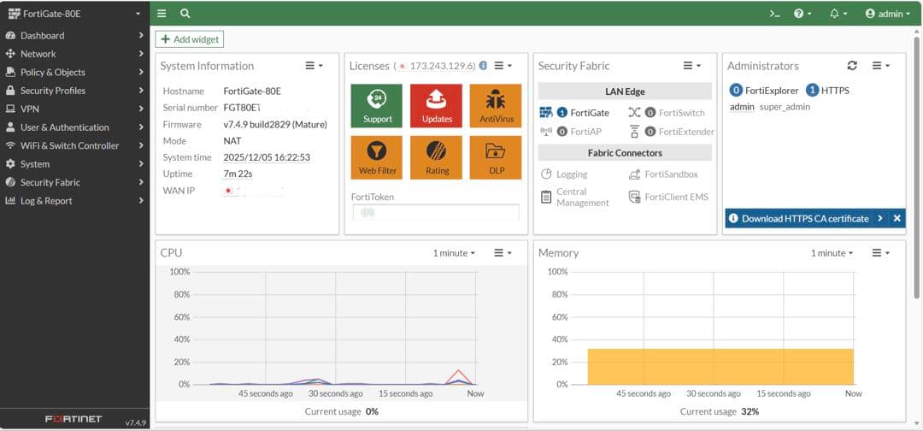
Task: Click the FortiExplorer count badge
Action: (736, 91)
